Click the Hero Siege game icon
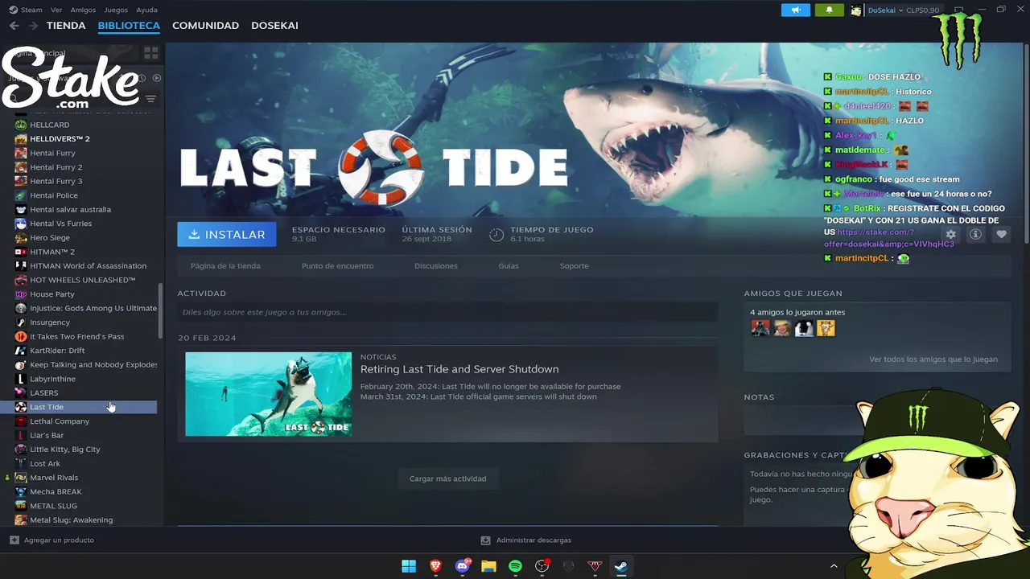 click(21, 238)
